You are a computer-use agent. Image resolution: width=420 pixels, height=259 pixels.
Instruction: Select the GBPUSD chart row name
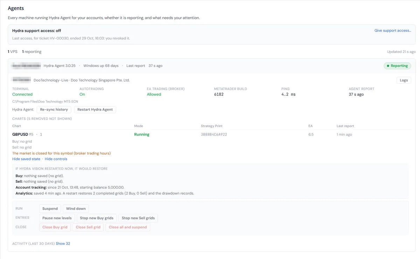pyautogui.click(x=20, y=134)
